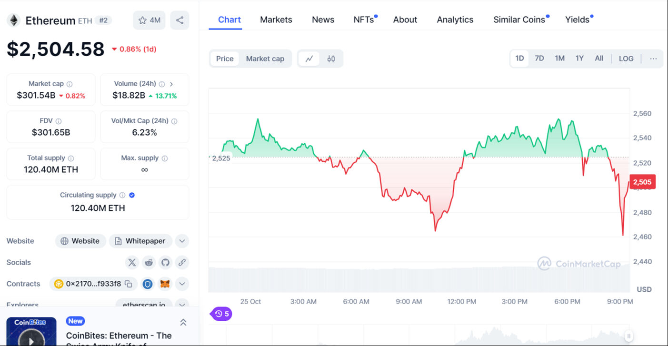The width and height of the screenshot is (668, 346).
Task: Click the Website button
Action: [80, 241]
